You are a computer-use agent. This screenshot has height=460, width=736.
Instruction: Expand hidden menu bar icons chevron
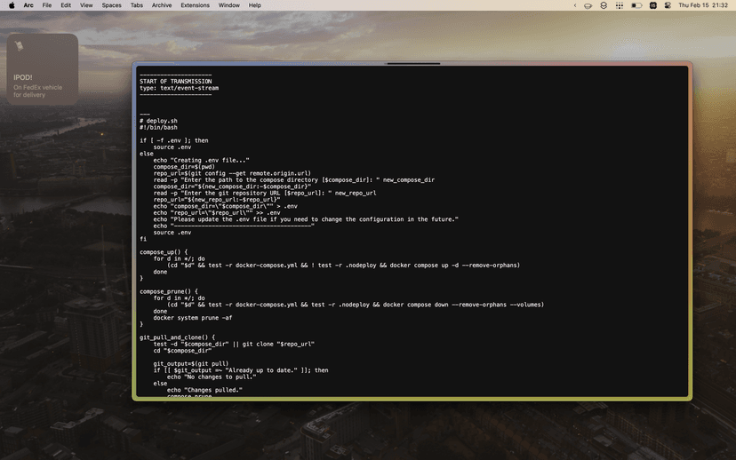point(573,5)
